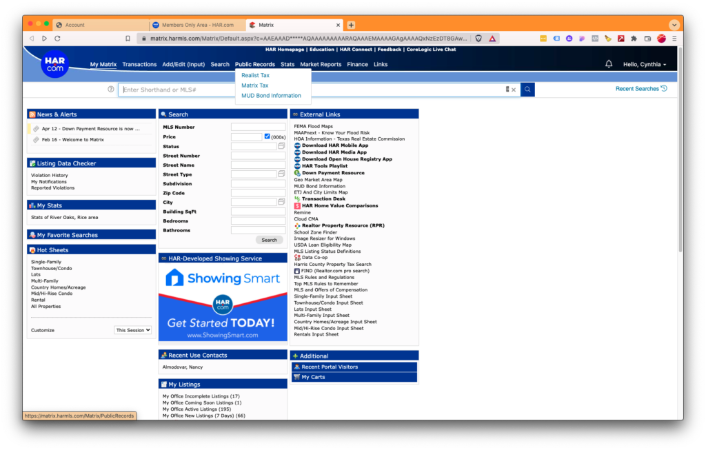Click the browser back arrow
706x450 pixels.
click(32, 39)
